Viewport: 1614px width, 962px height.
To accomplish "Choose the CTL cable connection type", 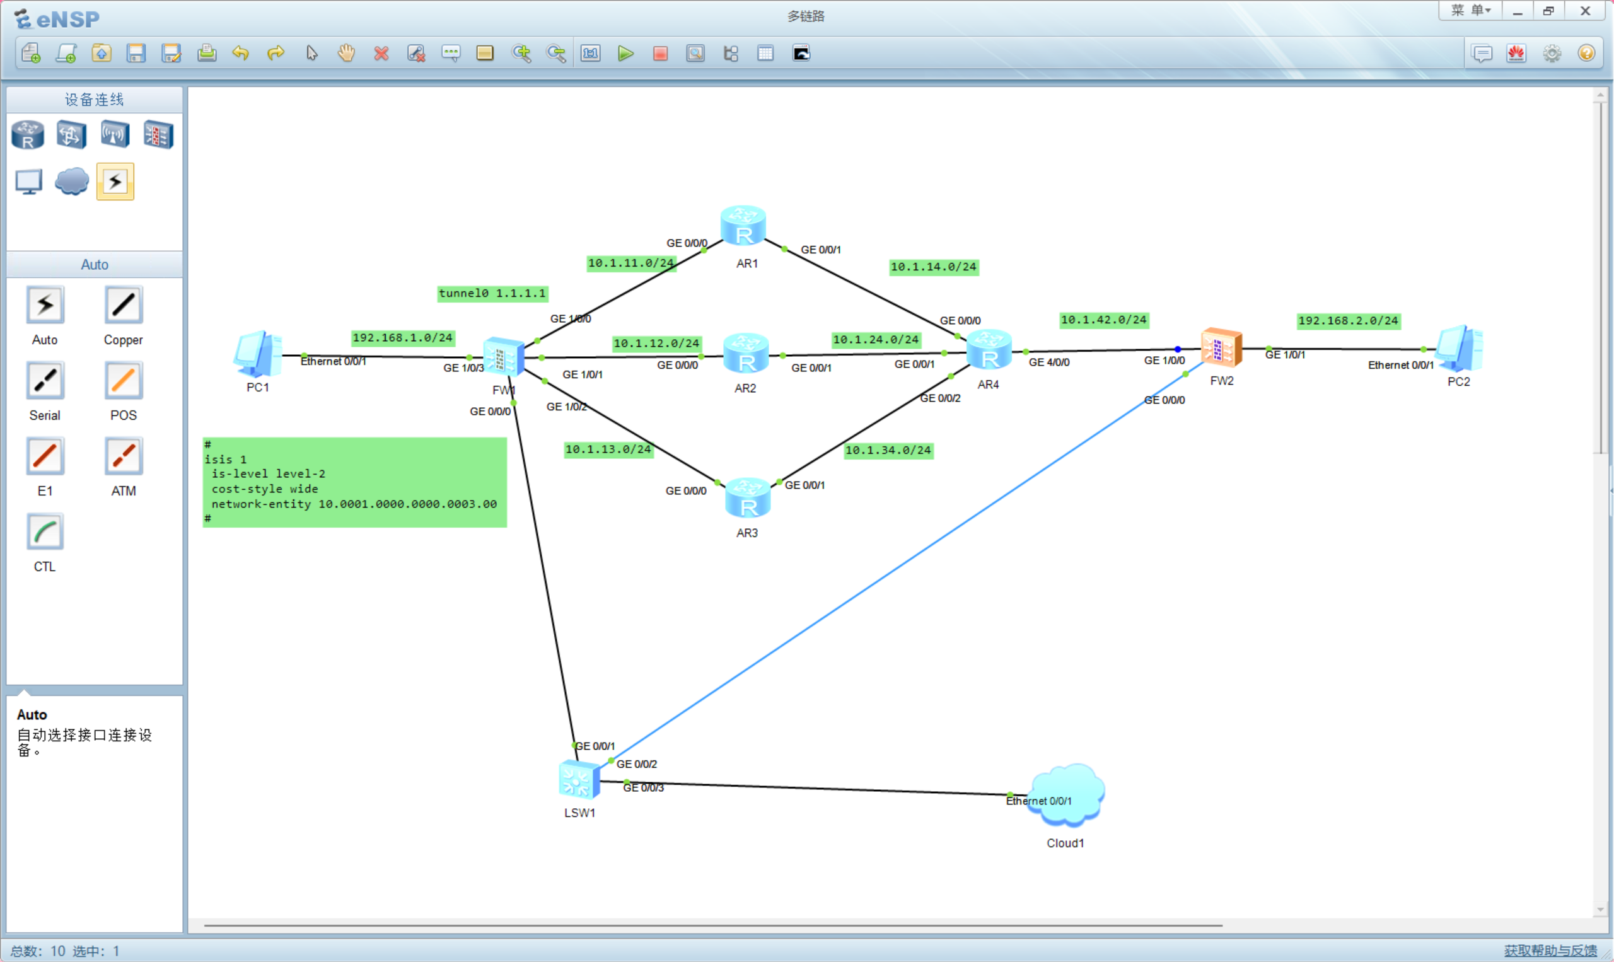I will [x=45, y=532].
